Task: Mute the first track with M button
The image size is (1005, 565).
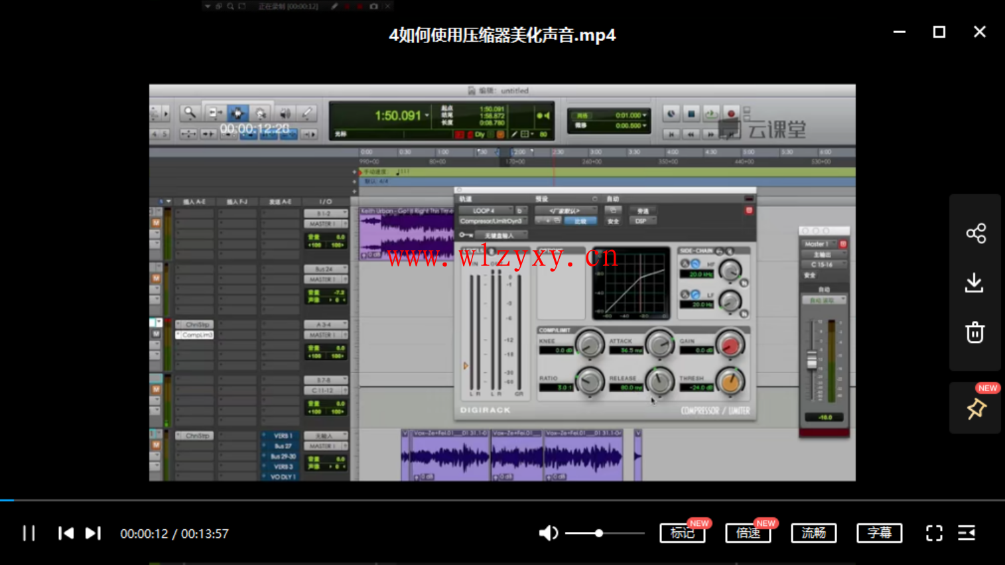Action: 156,223
